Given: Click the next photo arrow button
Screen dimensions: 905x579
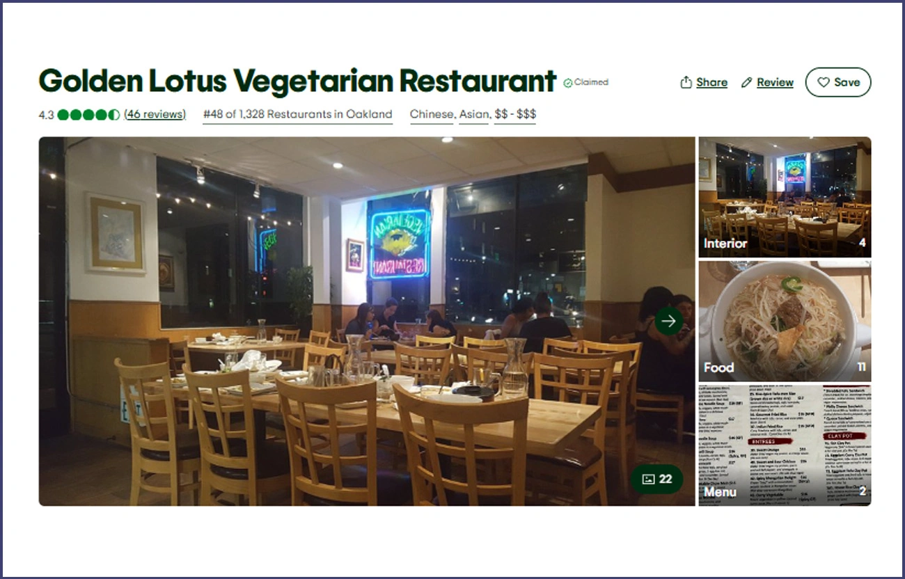Looking at the screenshot, I should tap(668, 321).
